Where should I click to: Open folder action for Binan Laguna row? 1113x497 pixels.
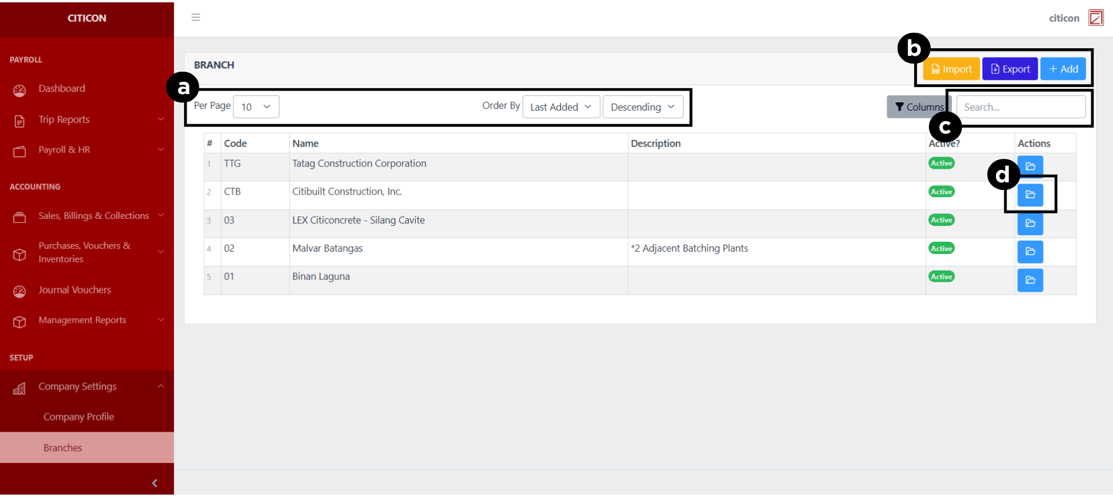[1029, 281]
